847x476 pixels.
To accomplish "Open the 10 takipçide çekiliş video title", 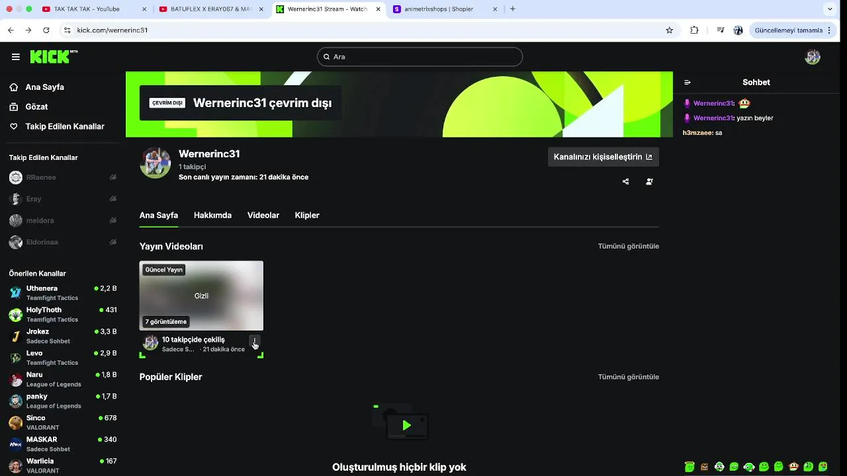I will 193,339.
